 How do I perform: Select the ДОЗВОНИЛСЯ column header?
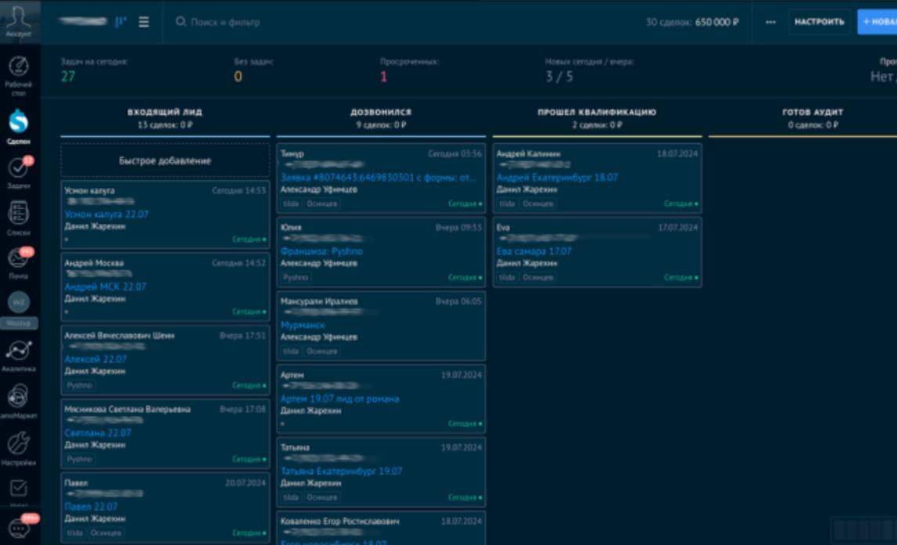point(381,112)
